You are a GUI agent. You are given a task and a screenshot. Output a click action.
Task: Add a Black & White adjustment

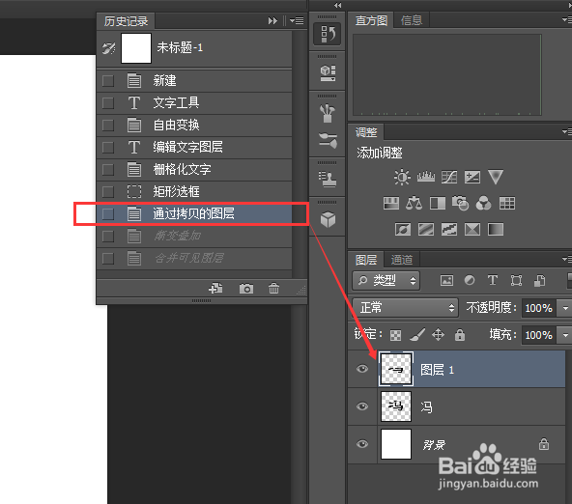[x=438, y=203]
